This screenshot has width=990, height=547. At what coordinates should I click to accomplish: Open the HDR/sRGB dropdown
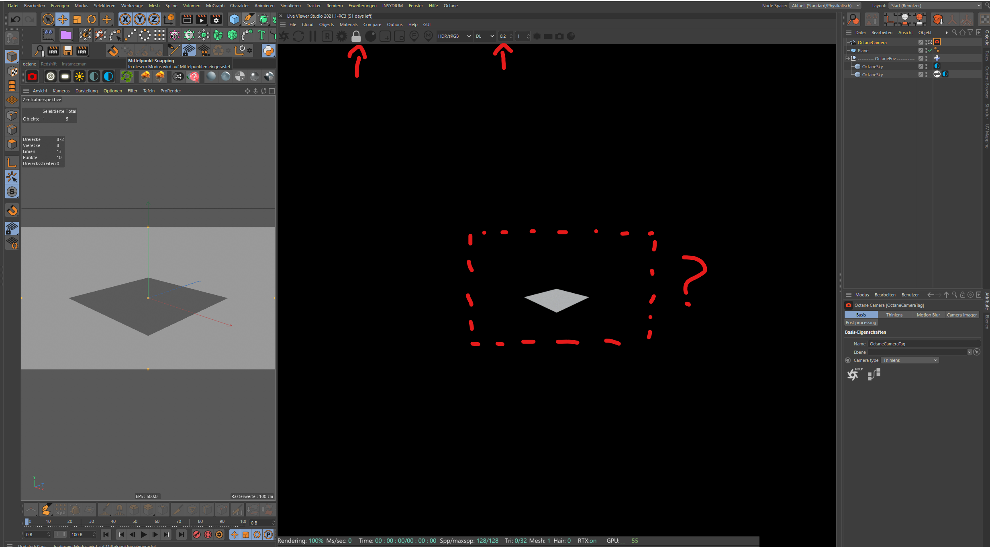pyautogui.click(x=454, y=36)
